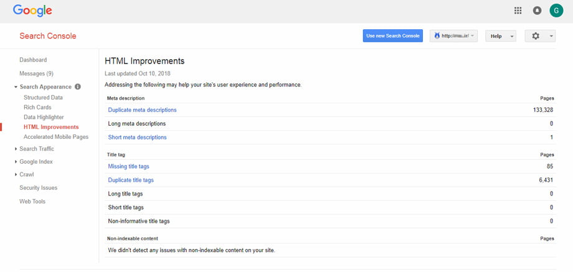Screen dimensions: 573x272
Task: Open the Search Console title link
Action: pyautogui.click(x=48, y=36)
